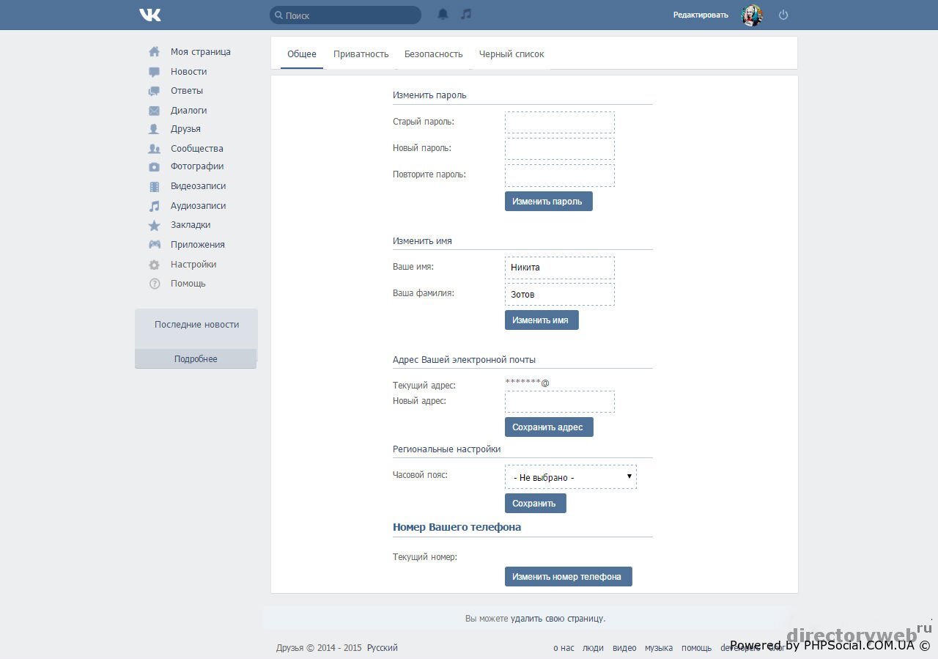The image size is (938, 659).
Task: Open the profile avatar thumbnail
Action: coord(752,15)
